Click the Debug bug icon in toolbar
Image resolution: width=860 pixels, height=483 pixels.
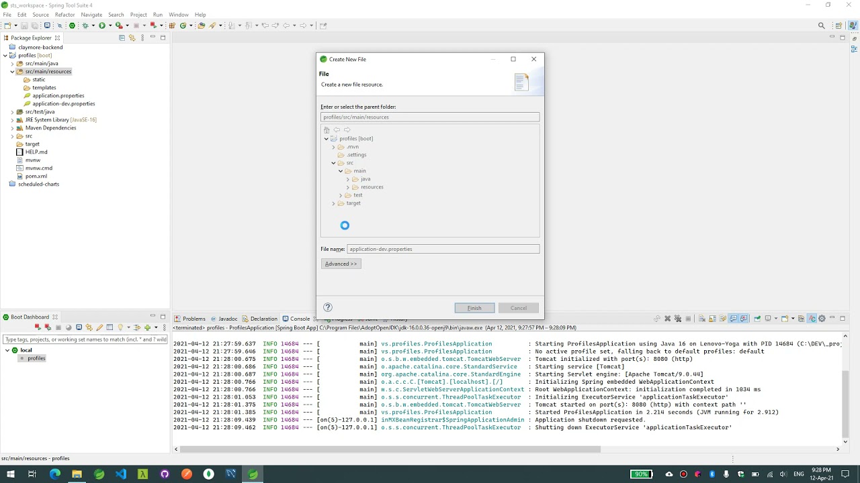(x=85, y=25)
